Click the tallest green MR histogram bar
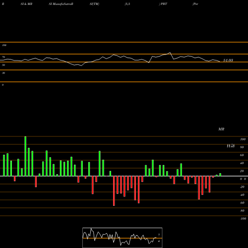The width and height of the screenshot is (248, 248). point(25,156)
